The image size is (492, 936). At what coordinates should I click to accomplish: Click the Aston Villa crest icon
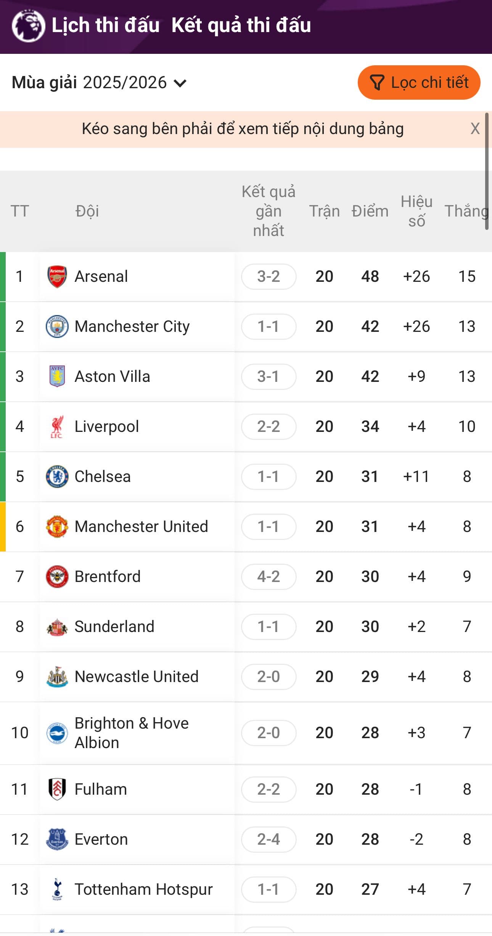(57, 377)
